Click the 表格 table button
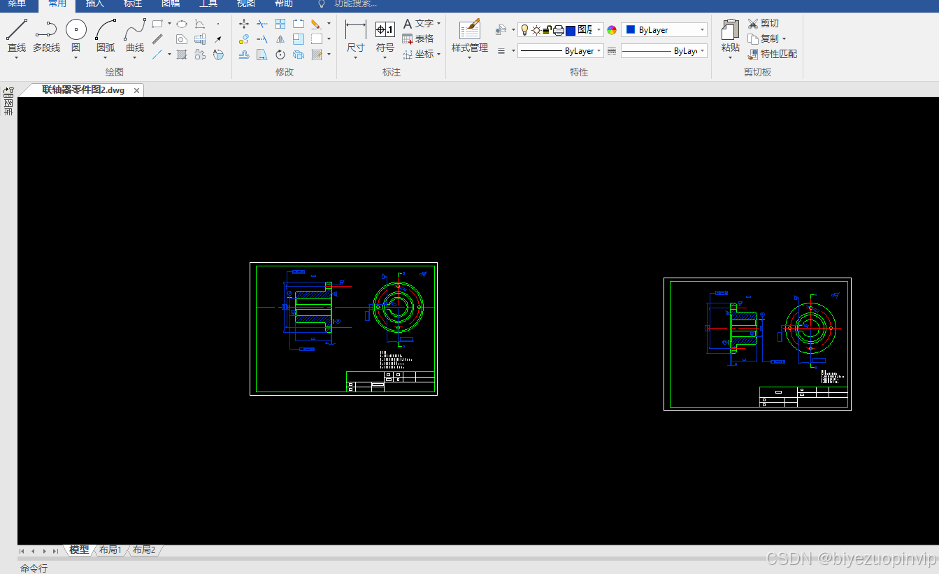The height and width of the screenshot is (574, 939). (418, 39)
